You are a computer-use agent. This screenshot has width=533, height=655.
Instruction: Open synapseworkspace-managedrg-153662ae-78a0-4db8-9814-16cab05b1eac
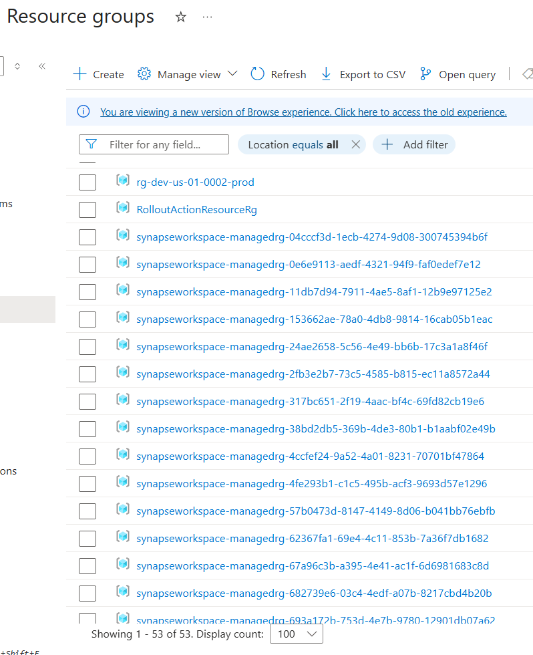(x=315, y=319)
